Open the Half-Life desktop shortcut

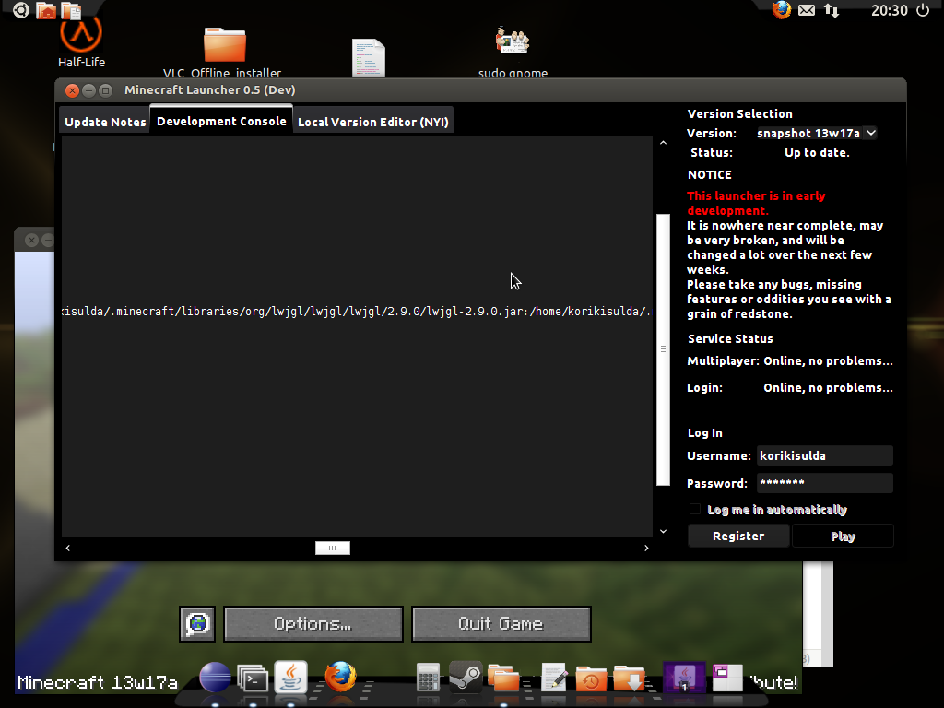81,39
